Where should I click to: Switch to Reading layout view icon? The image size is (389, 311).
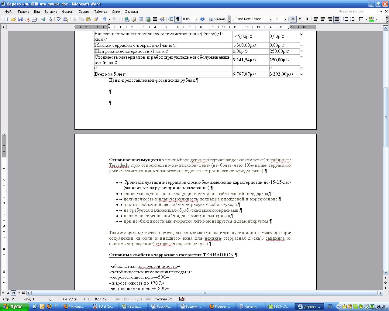point(24,293)
